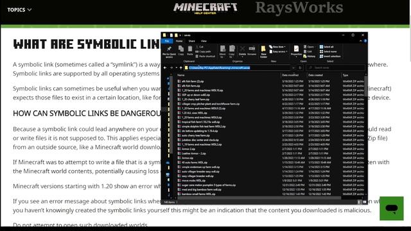Click the Search saves field
This screenshot has height=231, width=411.
click(x=335, y=68)
